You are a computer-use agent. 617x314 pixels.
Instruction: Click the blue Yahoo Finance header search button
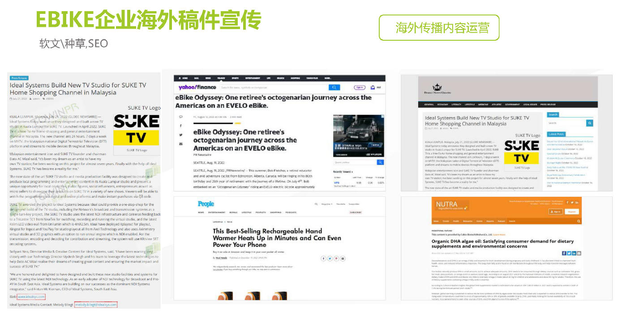coord(334,88)
